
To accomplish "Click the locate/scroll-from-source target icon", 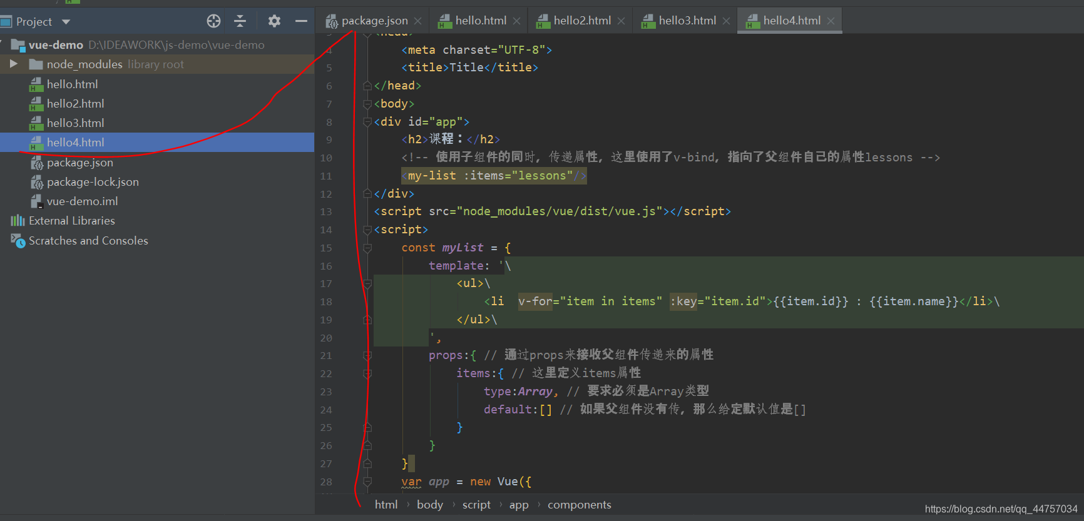I will (x=213, y=21).
